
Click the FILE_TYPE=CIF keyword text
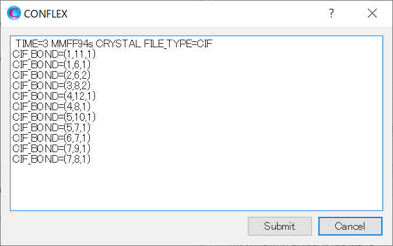178,44
